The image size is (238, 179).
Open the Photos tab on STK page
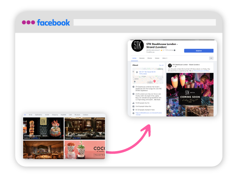coord(150,58)
